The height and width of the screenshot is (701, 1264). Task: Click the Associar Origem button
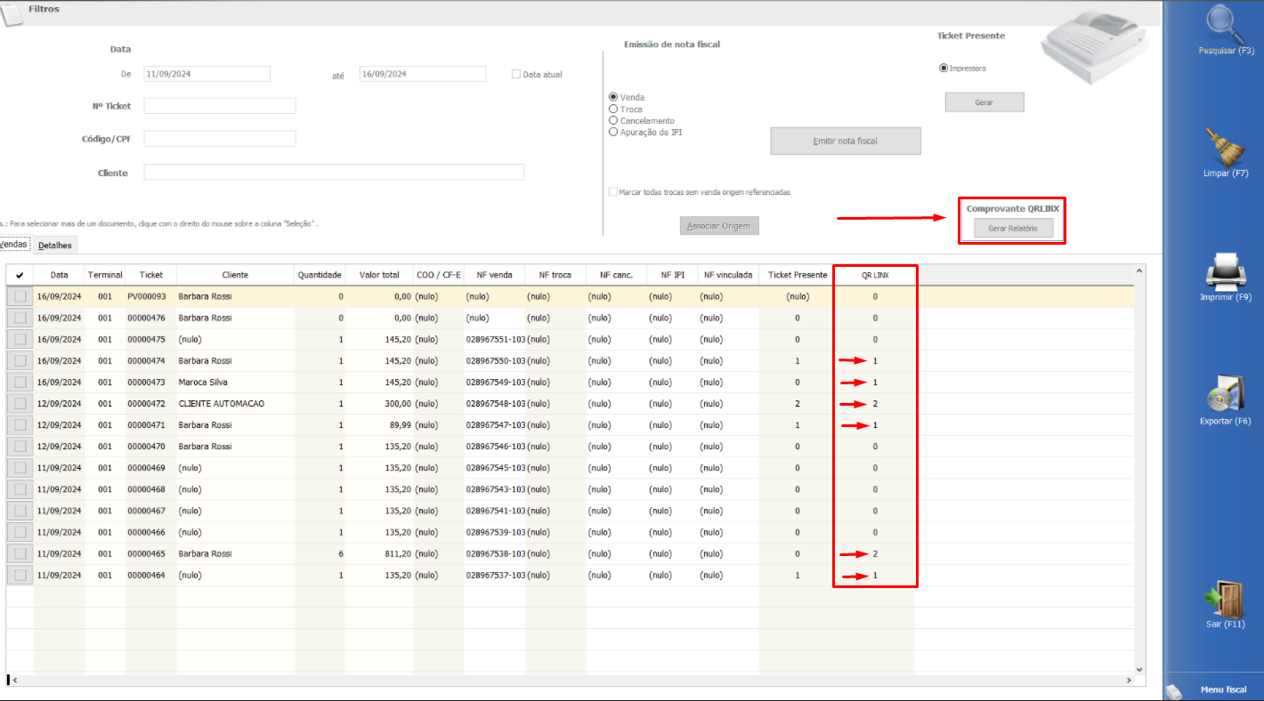click(x=719, y=225)
